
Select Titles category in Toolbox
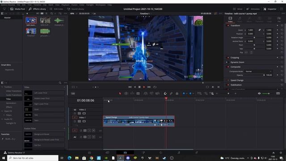[x=8, y=99]
